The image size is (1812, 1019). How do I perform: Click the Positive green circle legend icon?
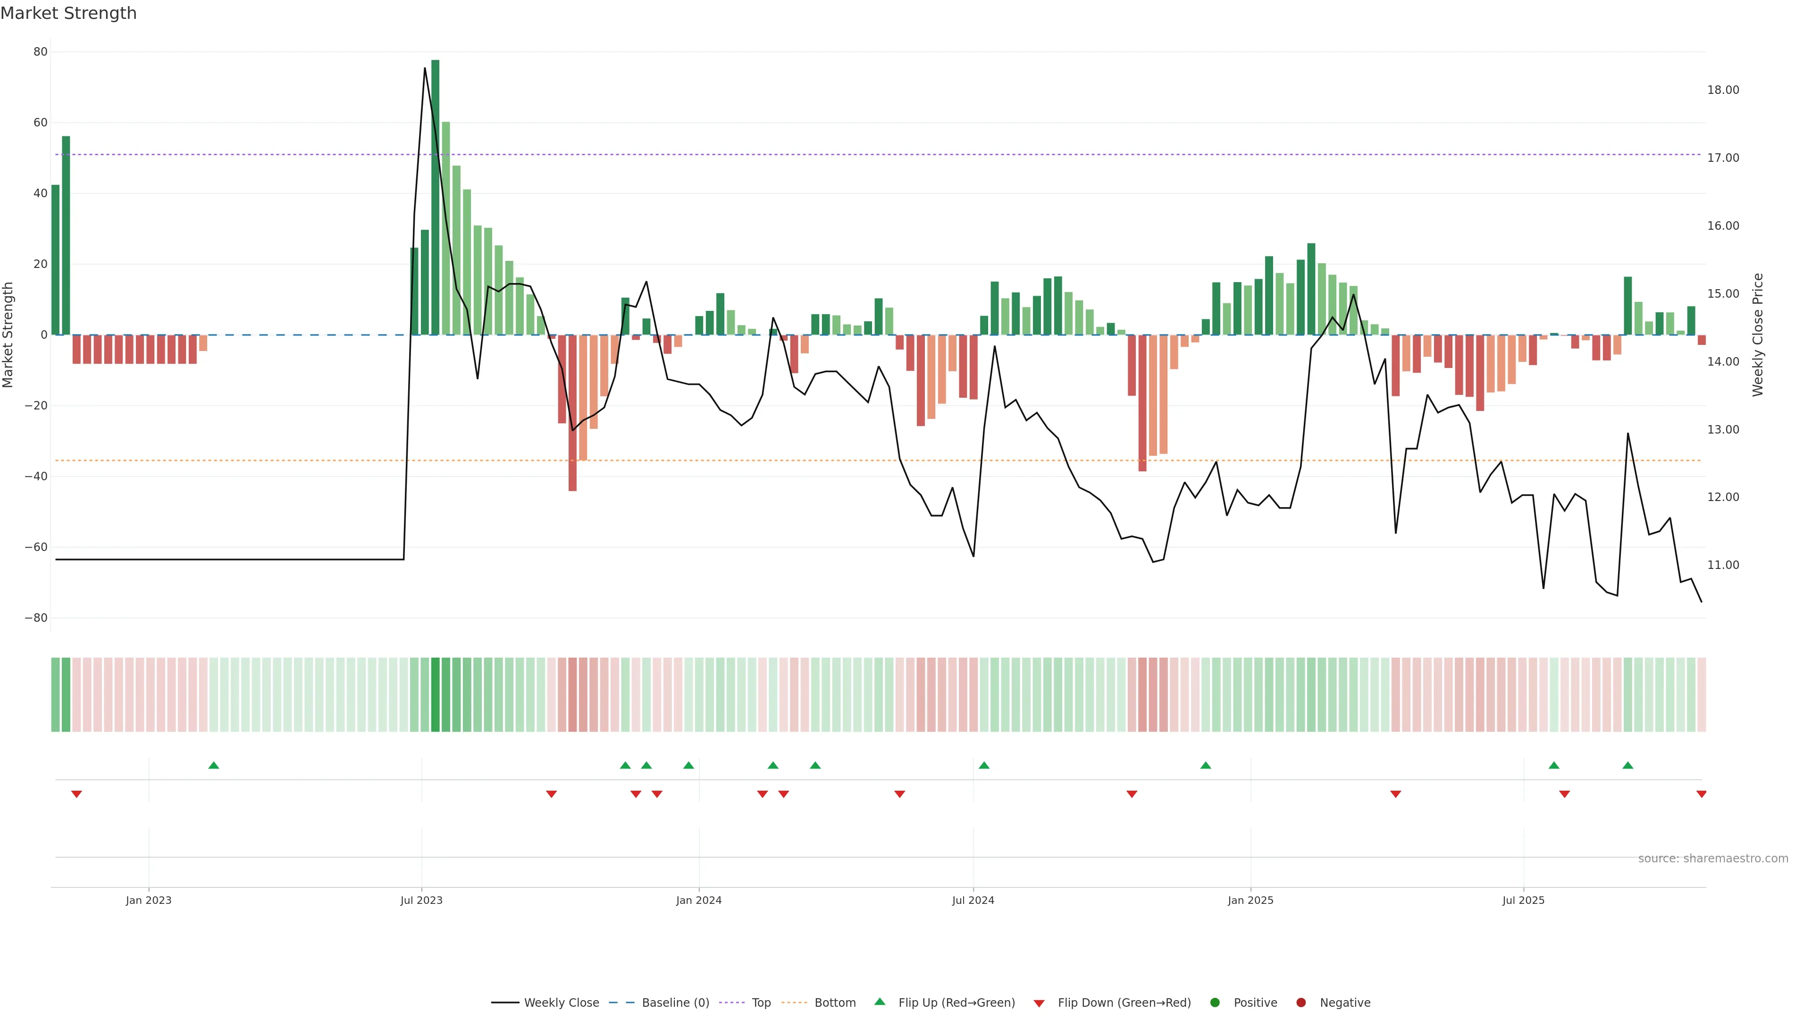click(1215, 1003)
